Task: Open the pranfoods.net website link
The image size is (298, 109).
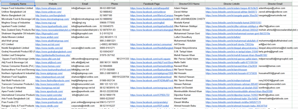Action: click(x=49, y=102)
